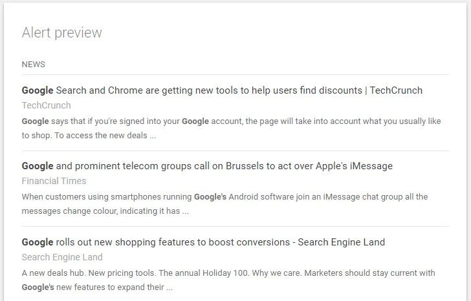The width and height of the screenshot is (471, 301).
Task: Click bold 'Google' starting the telecom groups headline
Action: (x=38, y=166)
